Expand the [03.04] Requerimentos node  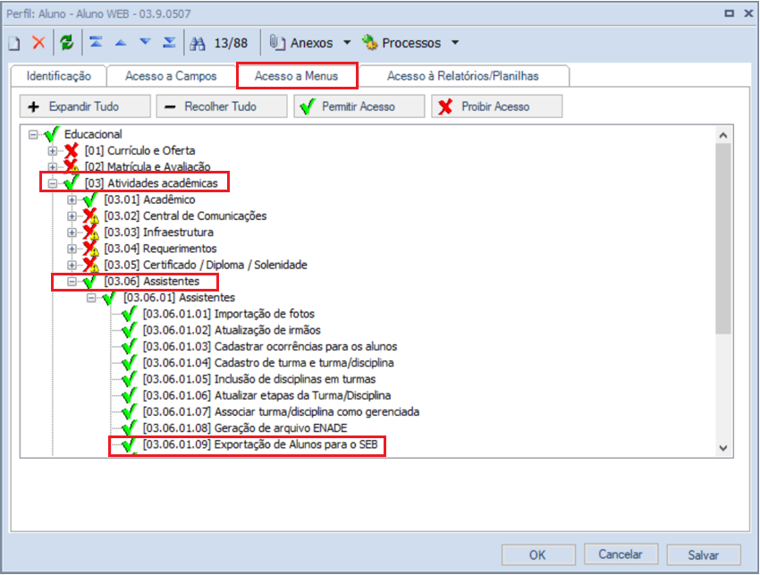(x=72, y=249)
